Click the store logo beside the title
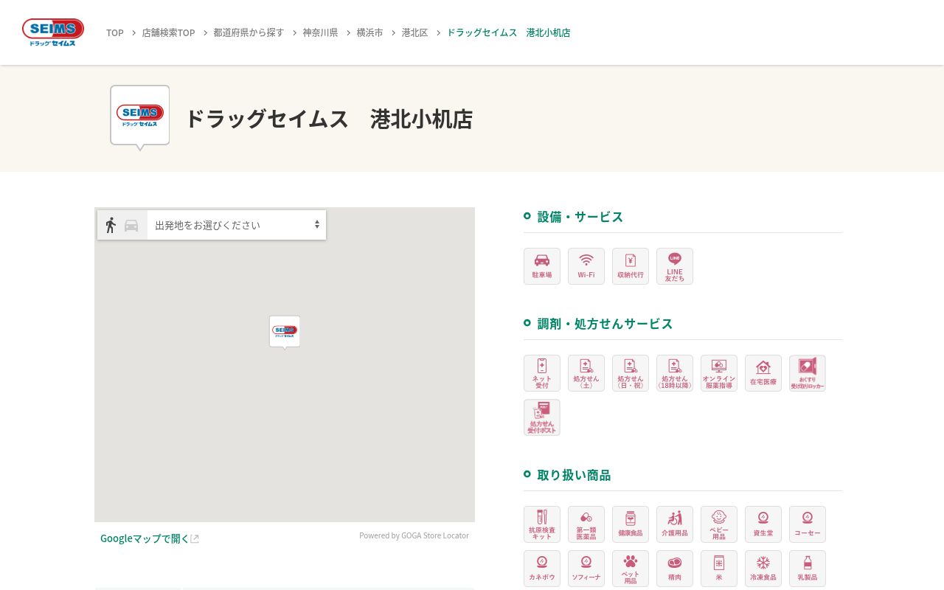944x590 pixels. pos(140,117)
